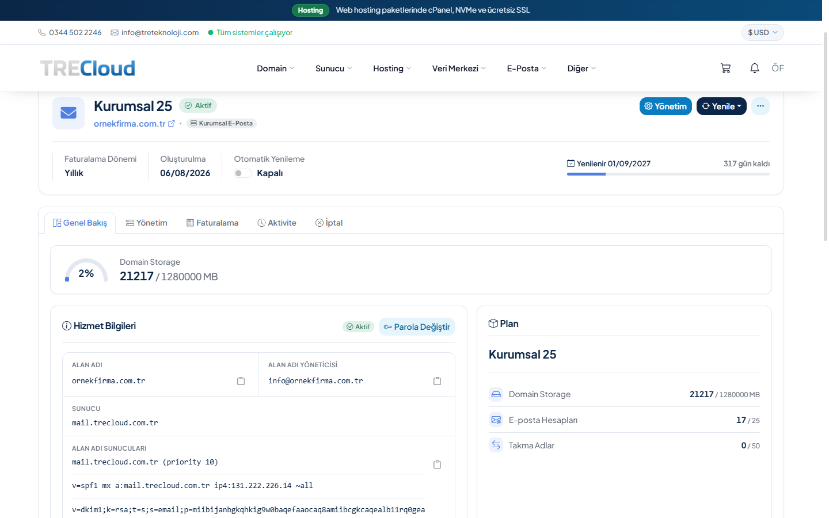The width and height of the screenshot is (829, 518).
Task: Open the ÖF user avatar menu
Action: click(x=778, y=68)
